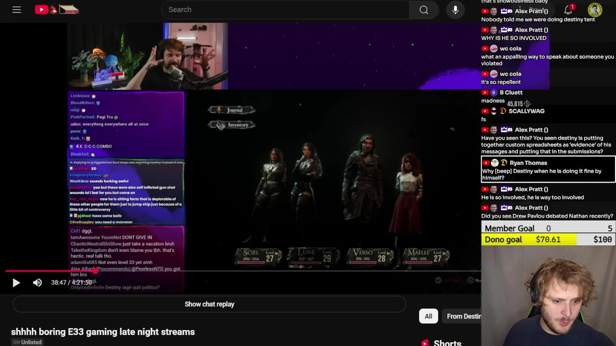Viewport: 616px width, 346px height.
Task: Click B Cluett username in chat
Action: point(511,92)
